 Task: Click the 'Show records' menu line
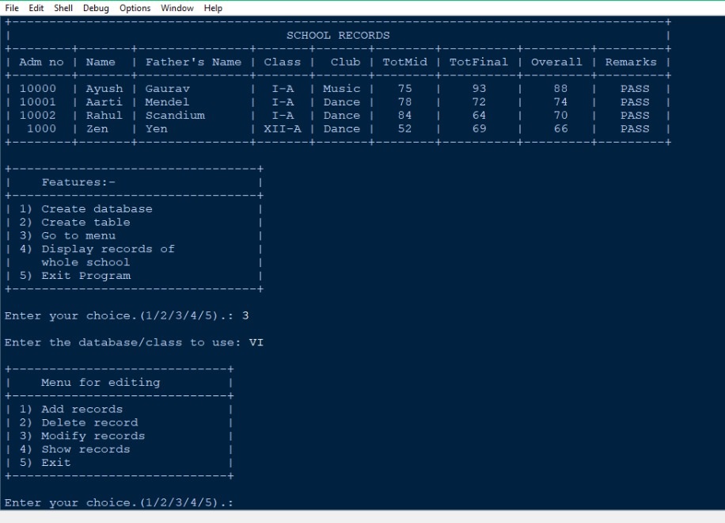coord(85,449)
